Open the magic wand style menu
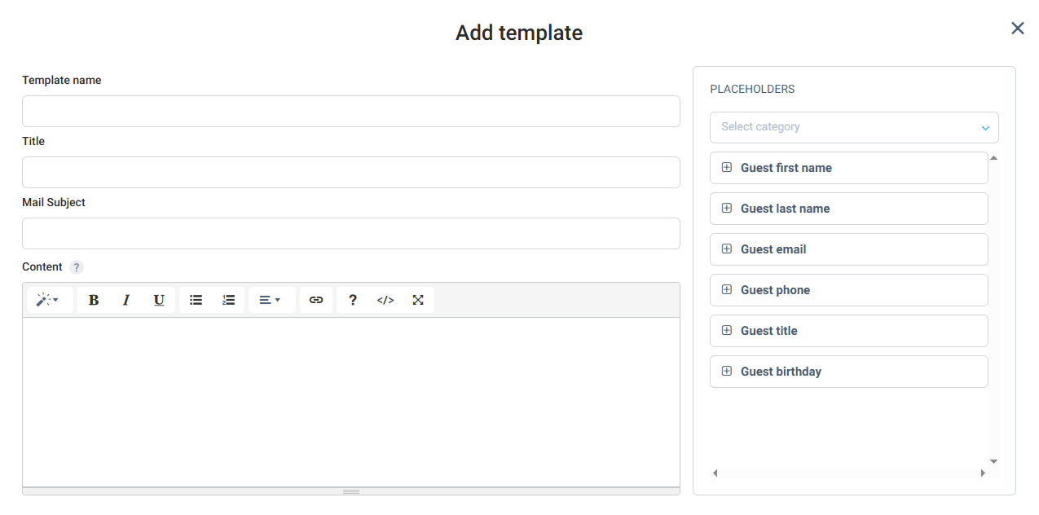Image resolution: width=1039 pixels, height=515 pixels. 50,300
